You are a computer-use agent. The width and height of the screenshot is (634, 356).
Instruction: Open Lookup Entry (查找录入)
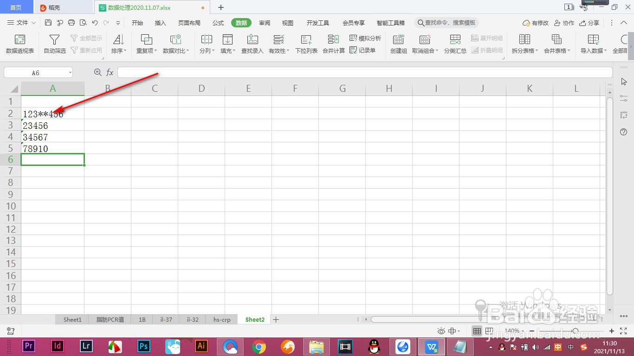point(252,44)
